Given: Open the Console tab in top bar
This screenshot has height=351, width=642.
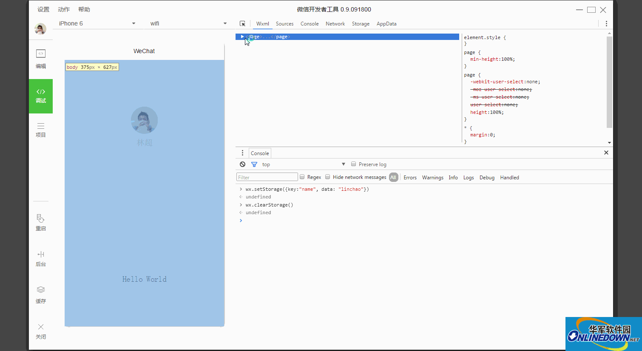Looking at the screenshot, I should (x=310, y=24).
